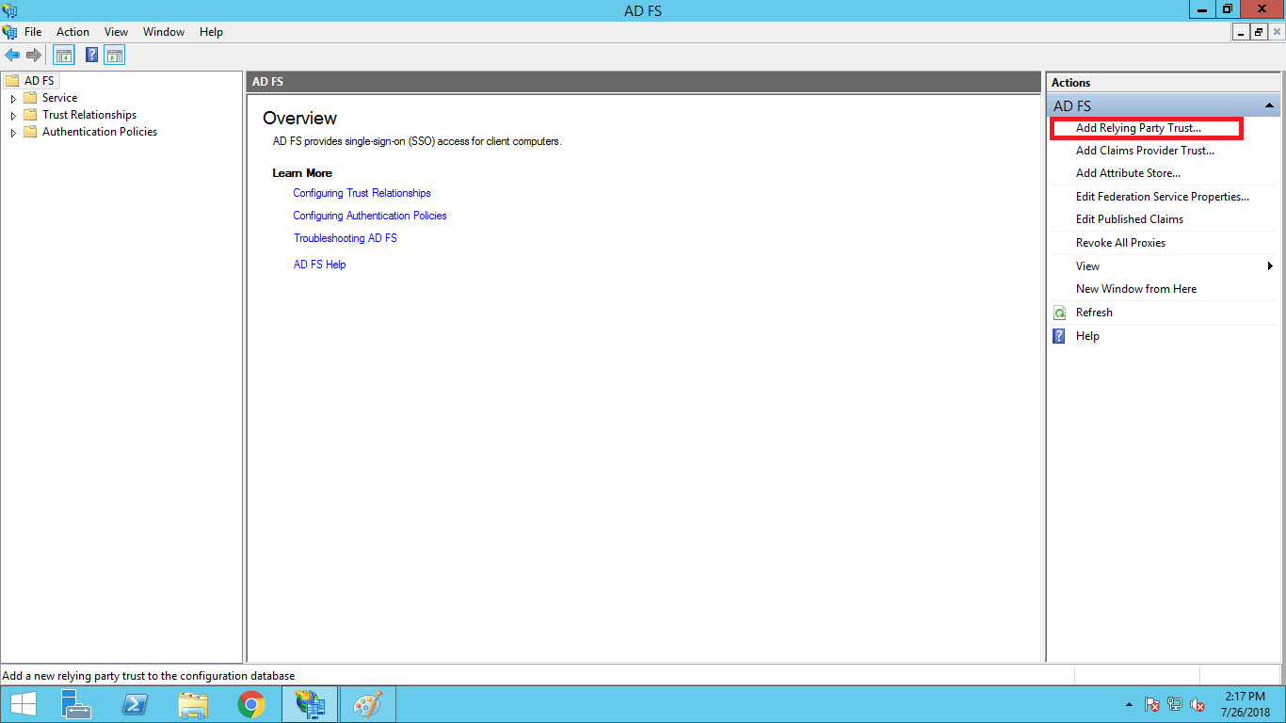Viewport: 1286px width, 723px height.
Task: Click Show/Hide Action Pane toolbar icon
Action: point(115,56)
